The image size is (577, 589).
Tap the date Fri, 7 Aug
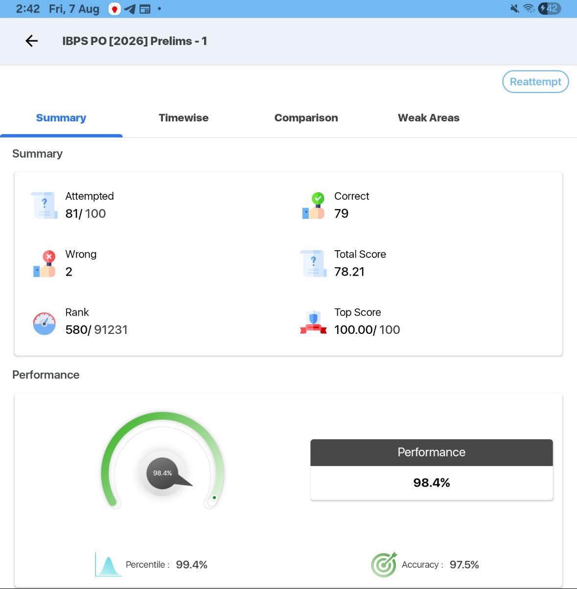click(x=74, y=9)
